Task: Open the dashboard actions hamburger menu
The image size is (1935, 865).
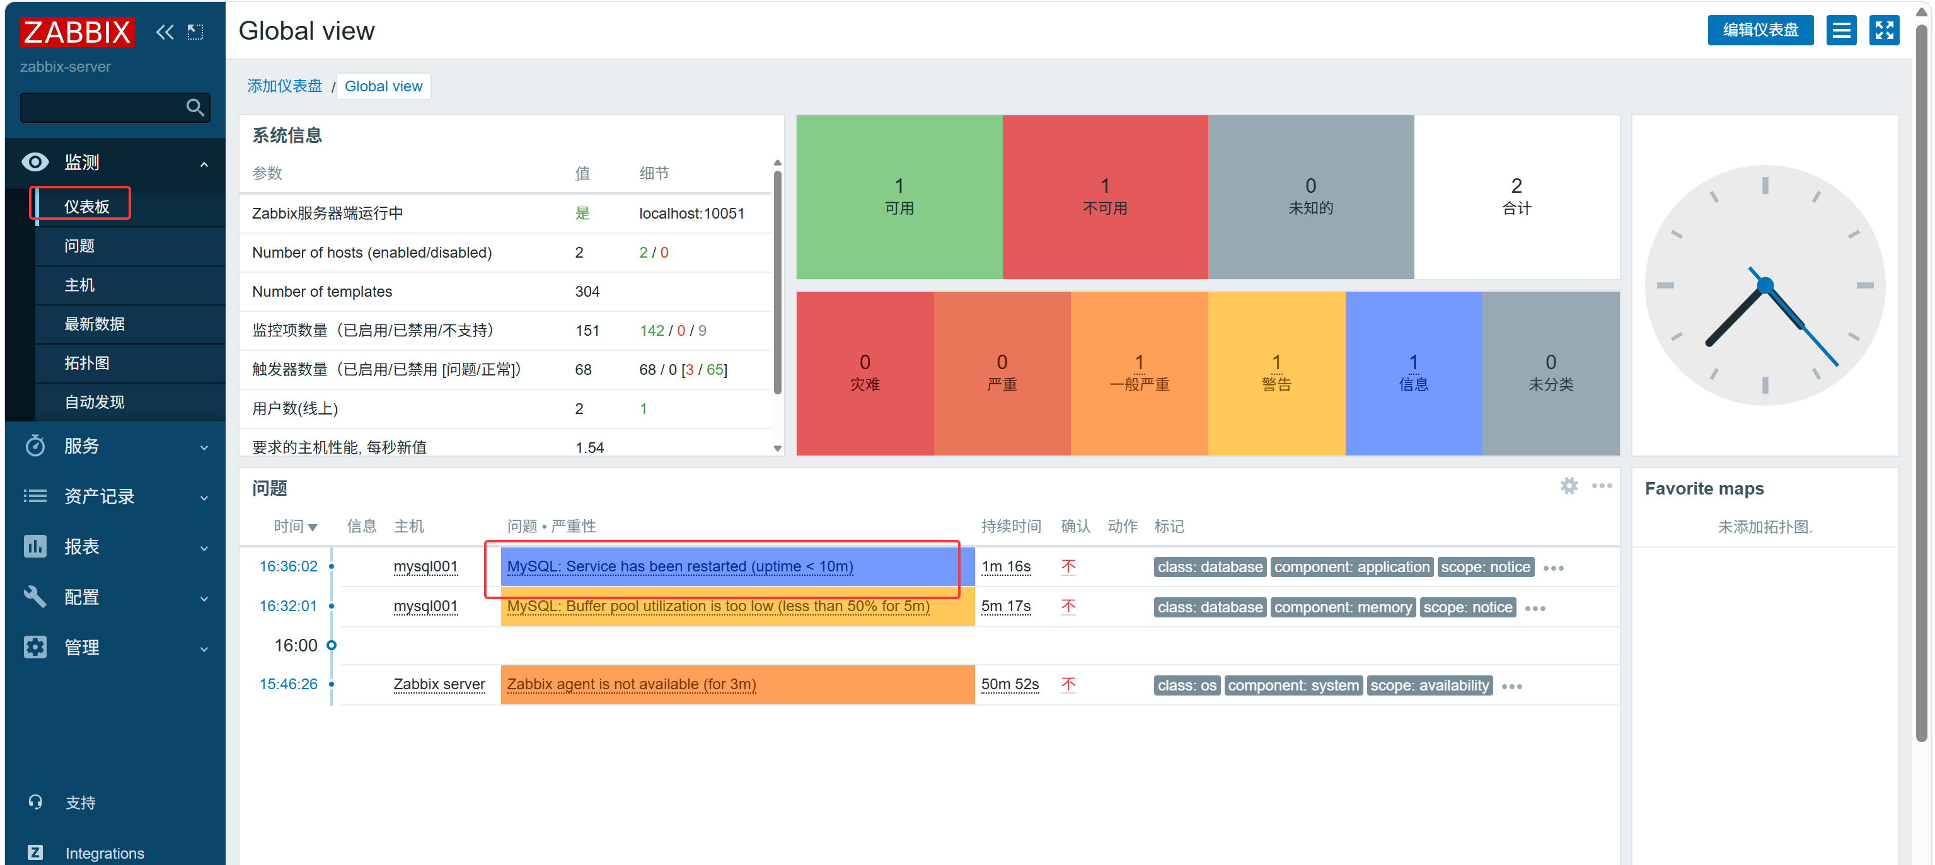Action: [1841, 30]
